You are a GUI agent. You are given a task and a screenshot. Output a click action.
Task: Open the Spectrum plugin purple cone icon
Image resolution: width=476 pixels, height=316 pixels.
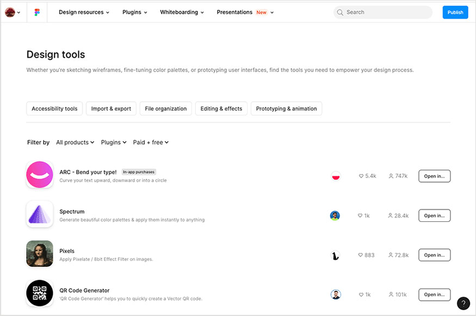coord(39,214)
